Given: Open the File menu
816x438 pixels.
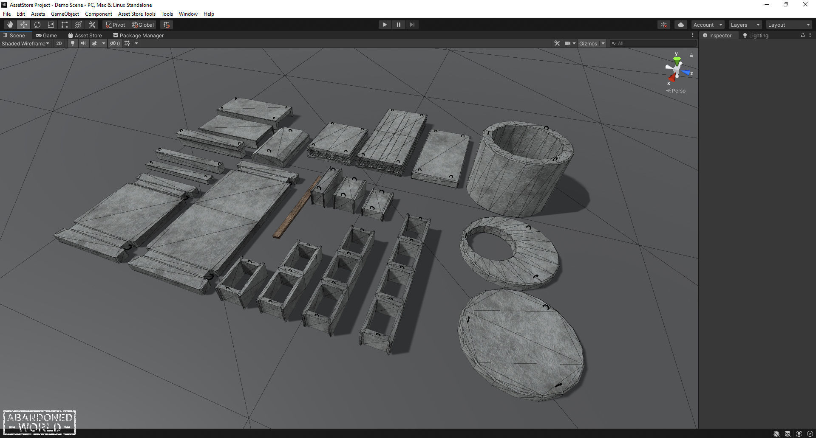Looking at the screenshot, I should point(7,14).
